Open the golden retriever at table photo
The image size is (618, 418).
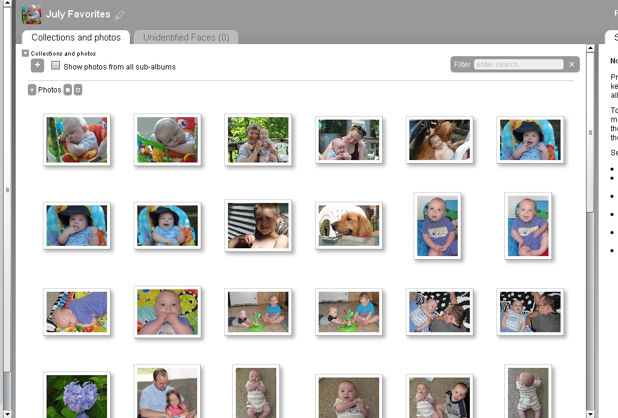click(x=349, y=225)
